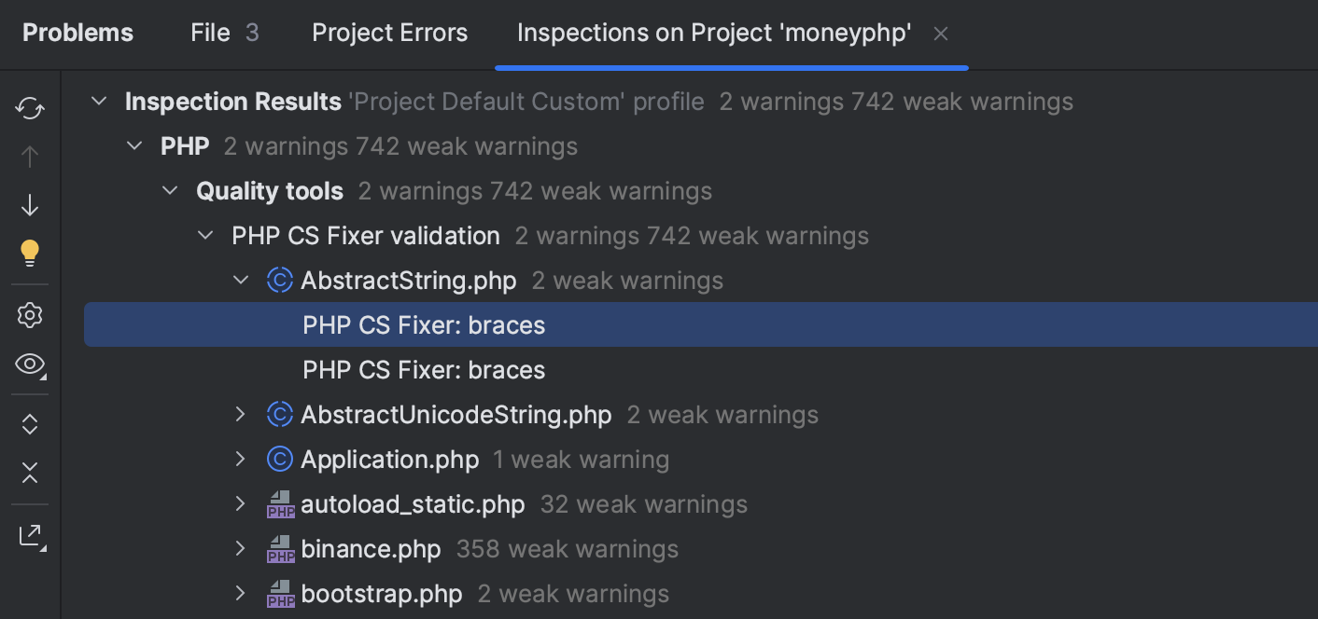
Task: Rerun the inspection on 'moneyphp'
Action: pos(29,109)
